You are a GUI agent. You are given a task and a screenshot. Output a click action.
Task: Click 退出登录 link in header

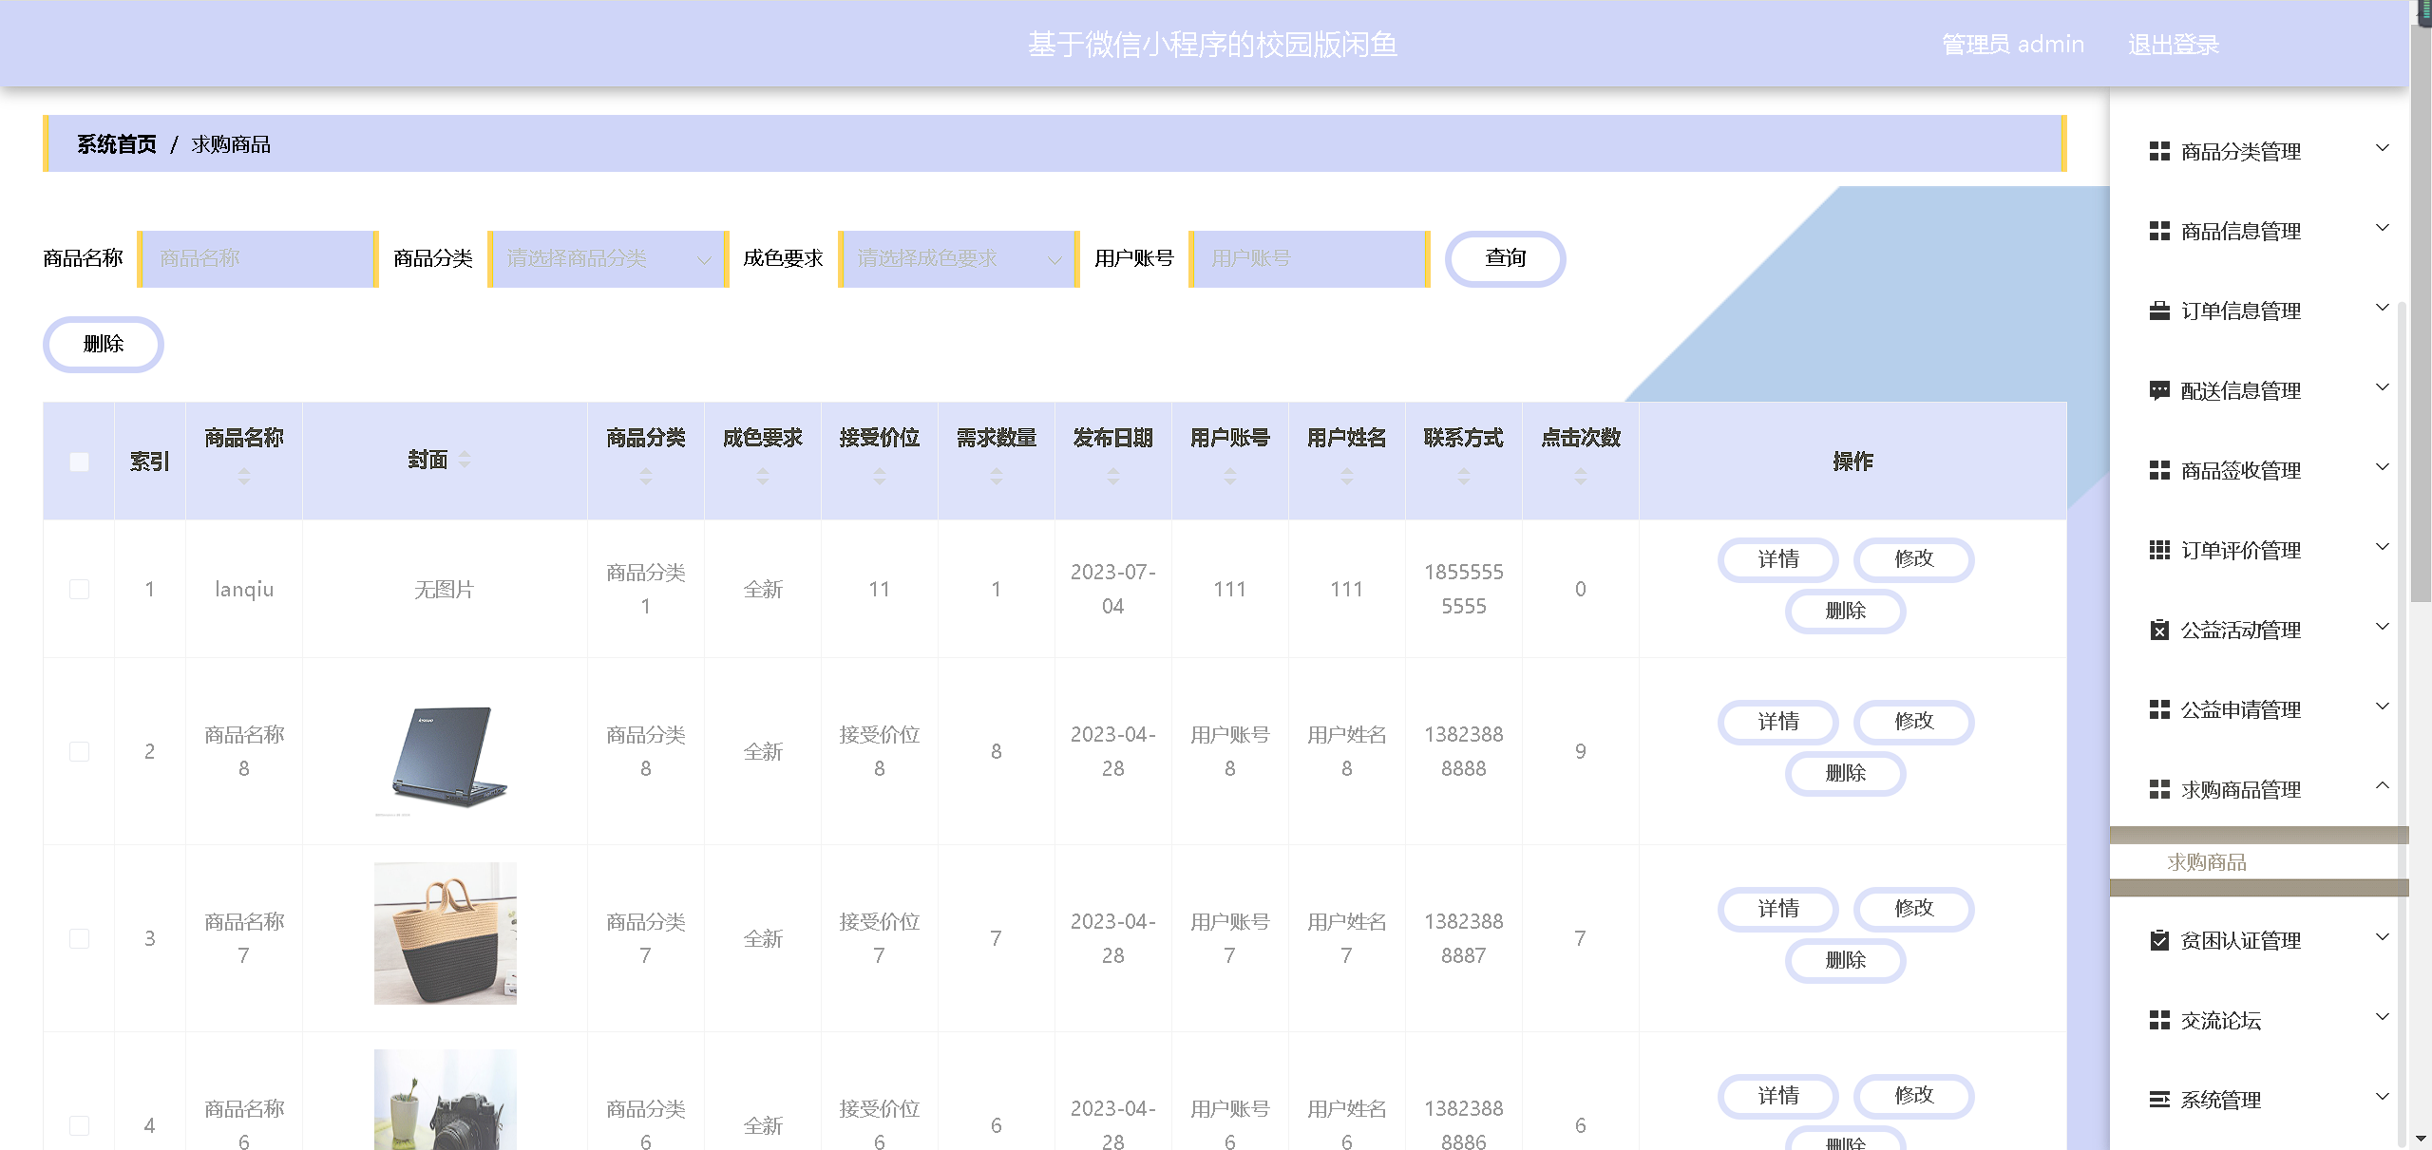click(2173, 45)
